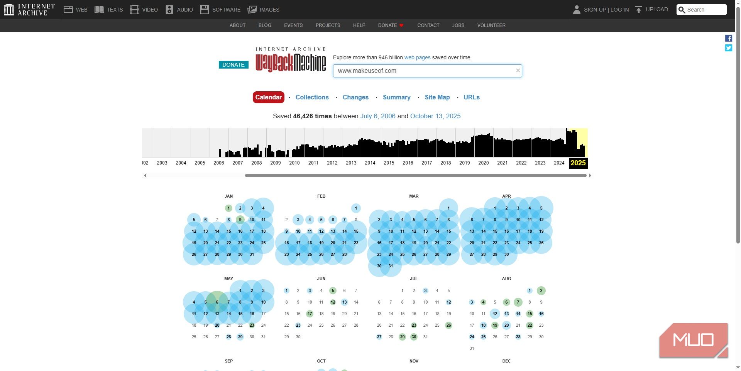Click LOG IN link

619,10
